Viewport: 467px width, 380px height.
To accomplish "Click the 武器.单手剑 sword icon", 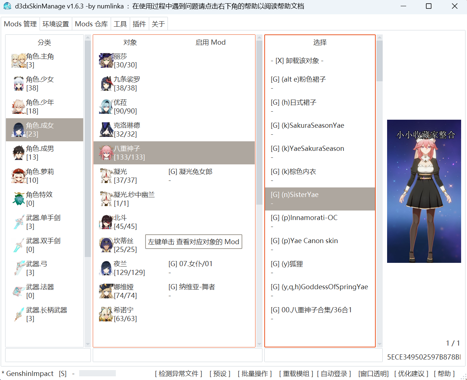I will coord(18,222).
